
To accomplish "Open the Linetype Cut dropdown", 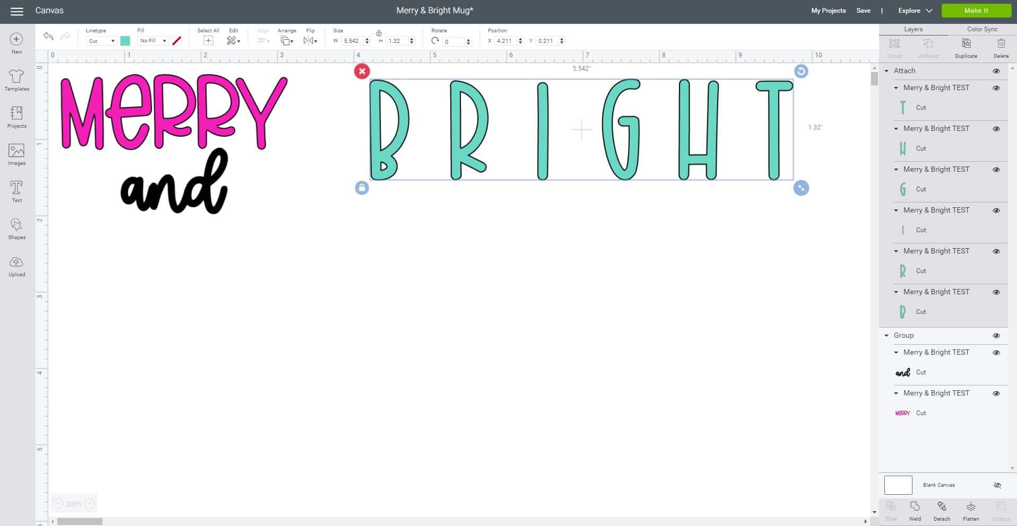I will pyautogui.click(x=101, y=41).
